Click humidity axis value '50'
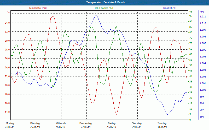The image size is (209, 130). point(191,65)
